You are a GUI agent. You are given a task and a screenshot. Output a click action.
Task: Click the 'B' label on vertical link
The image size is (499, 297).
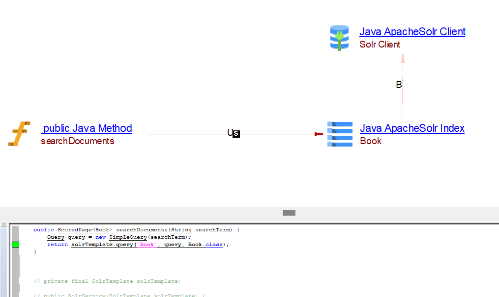click(x=399, y=85)
